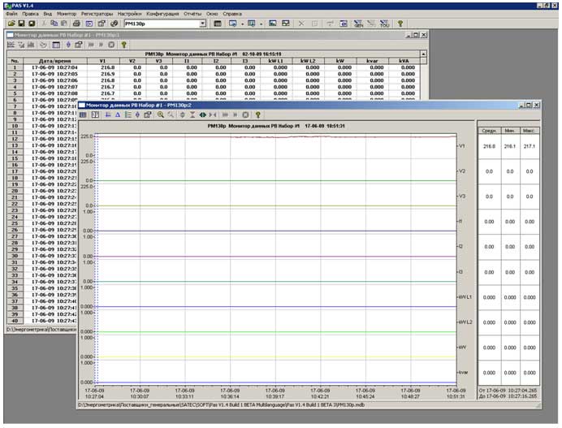The image size is (562, 428).
Task: Click the table view icon in chart toolbar
Action: coord(83,115)
